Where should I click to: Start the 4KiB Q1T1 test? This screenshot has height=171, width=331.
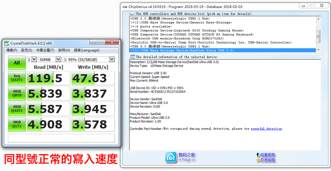click(x=17, y=124)
